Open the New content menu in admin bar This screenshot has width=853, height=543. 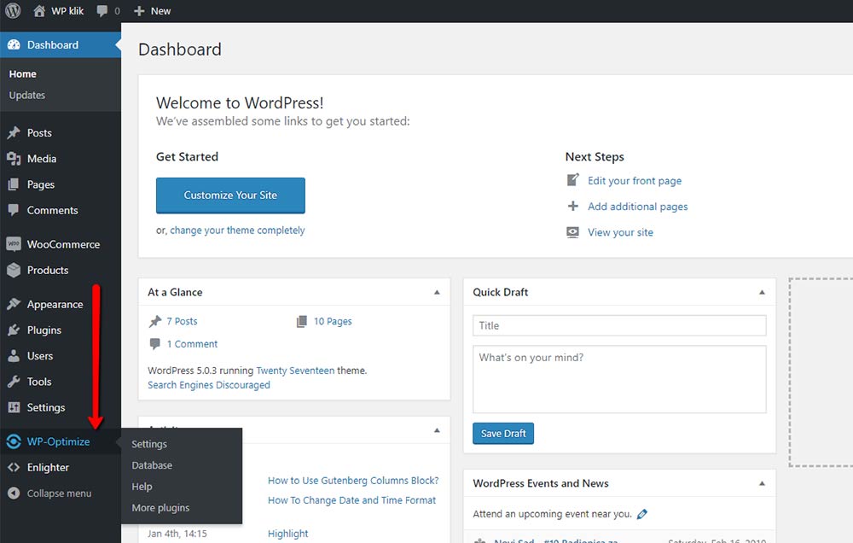coord(153,11)
